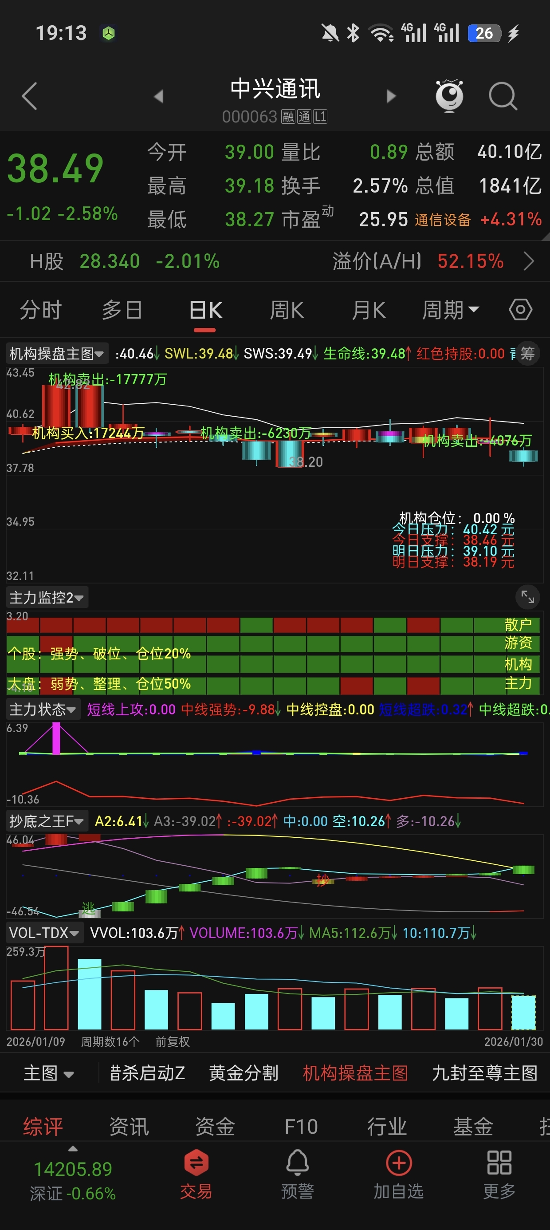550x1230 pixels.
Task: Switch to 月K monthly tab
Action: (x=369, y=310)
